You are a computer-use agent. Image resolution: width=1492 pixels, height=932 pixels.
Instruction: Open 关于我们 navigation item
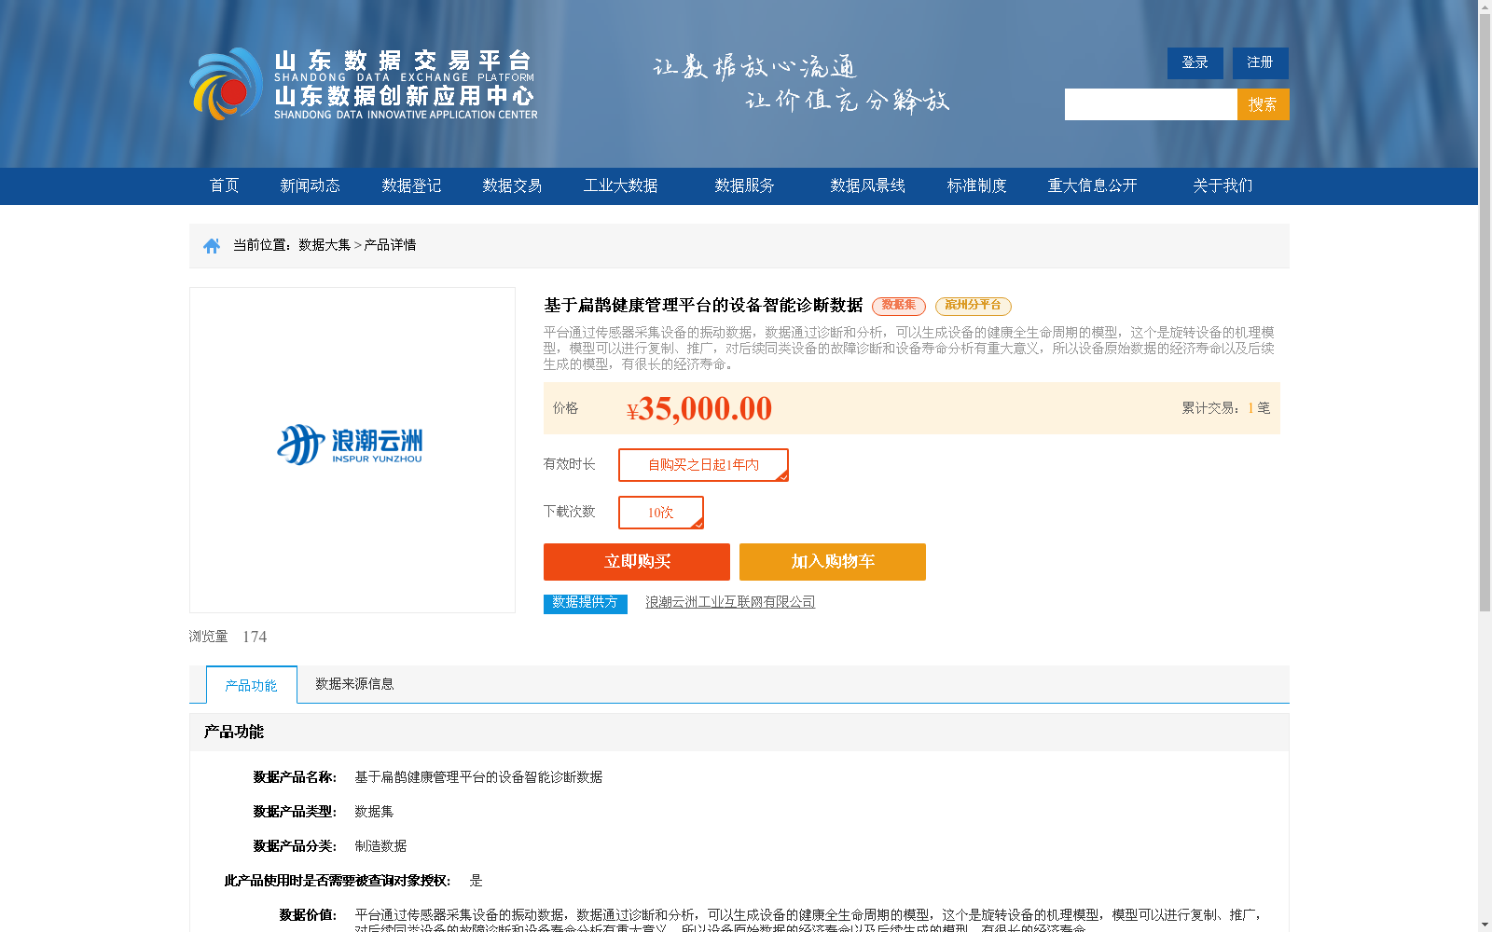point(1223,185)
